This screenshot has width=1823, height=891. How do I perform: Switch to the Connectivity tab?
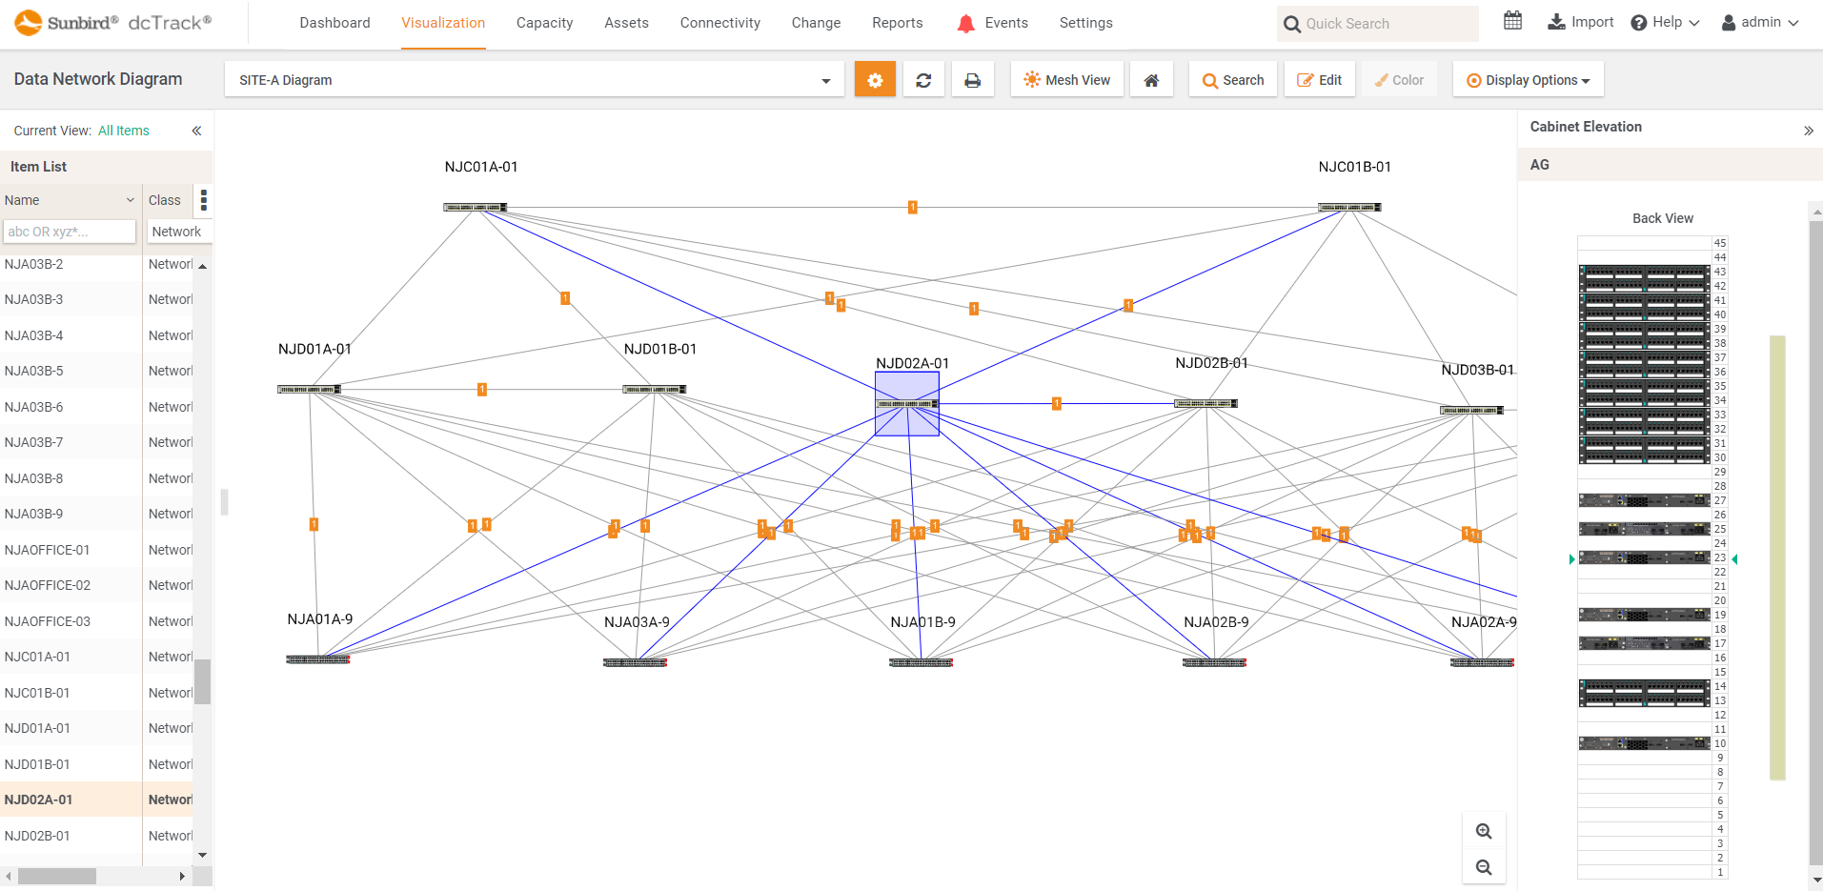click(x=719, y=22)
